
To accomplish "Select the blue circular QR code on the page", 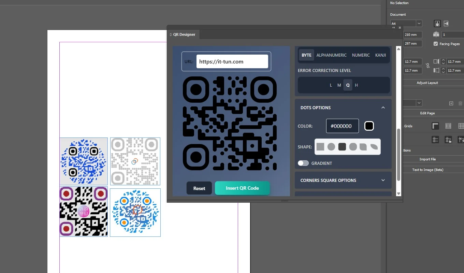I will 84,161.
